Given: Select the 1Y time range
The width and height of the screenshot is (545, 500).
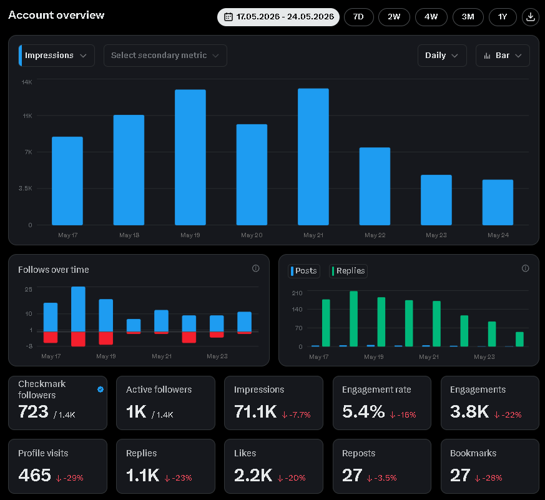Looking at the screenshot, I should (503, 17).
